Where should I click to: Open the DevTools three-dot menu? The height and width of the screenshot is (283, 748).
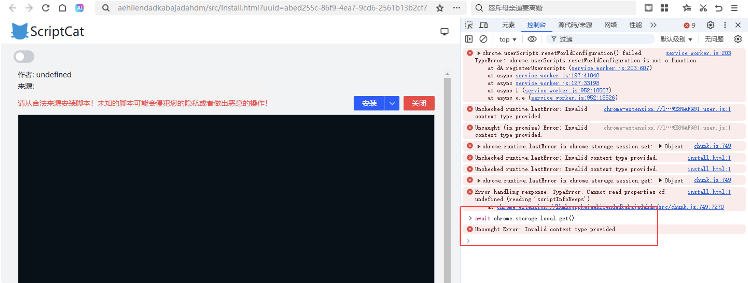pyautogui.click(x=725, y=25)
